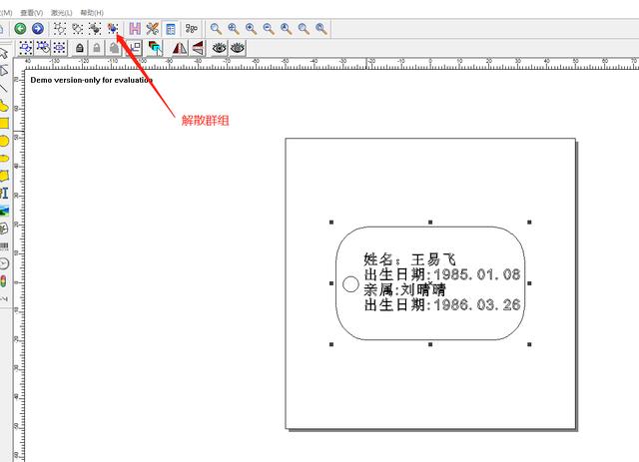Toggle the second eye visibility icon

(x=238, y=47)
